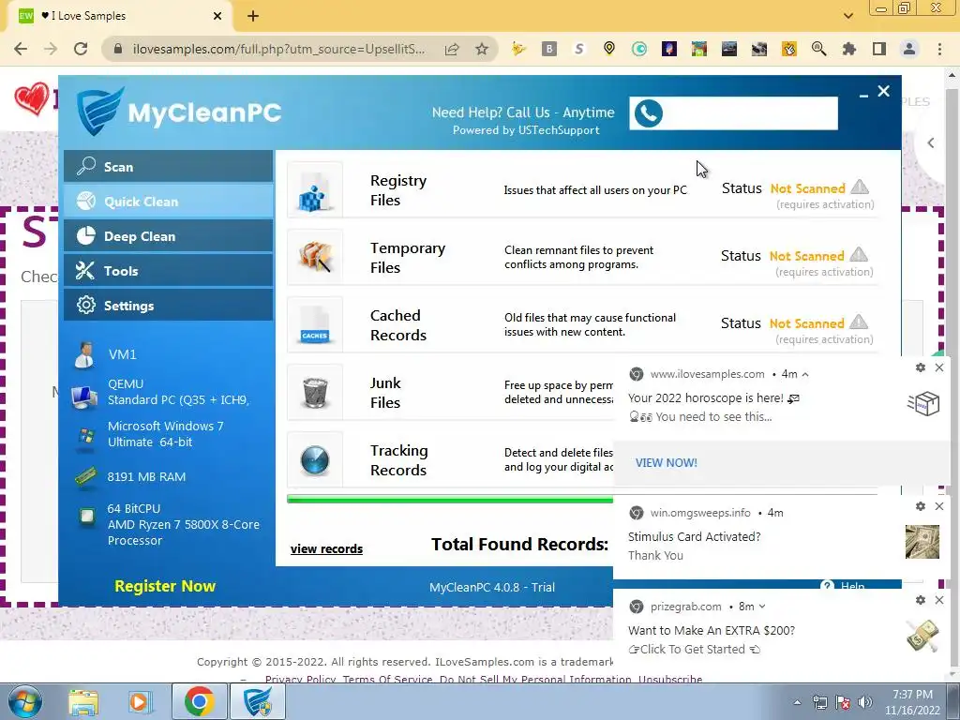Open the Windows Start button
Screen dimensions: 960x720
pos(25,701)
